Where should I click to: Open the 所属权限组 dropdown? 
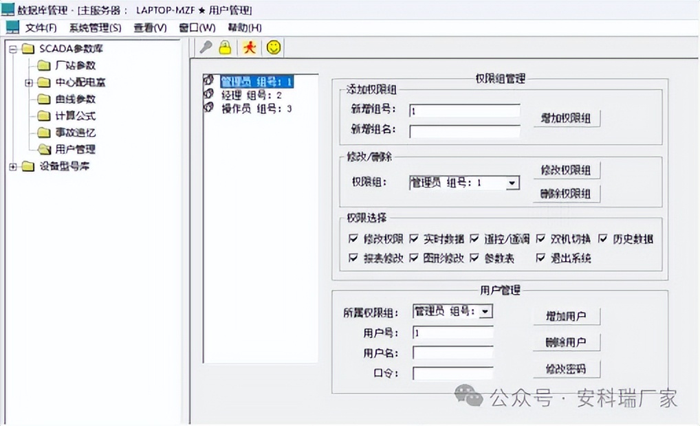click(x=485, y=311)
